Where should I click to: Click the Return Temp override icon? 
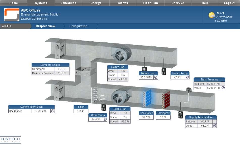[x=187, y=77]
